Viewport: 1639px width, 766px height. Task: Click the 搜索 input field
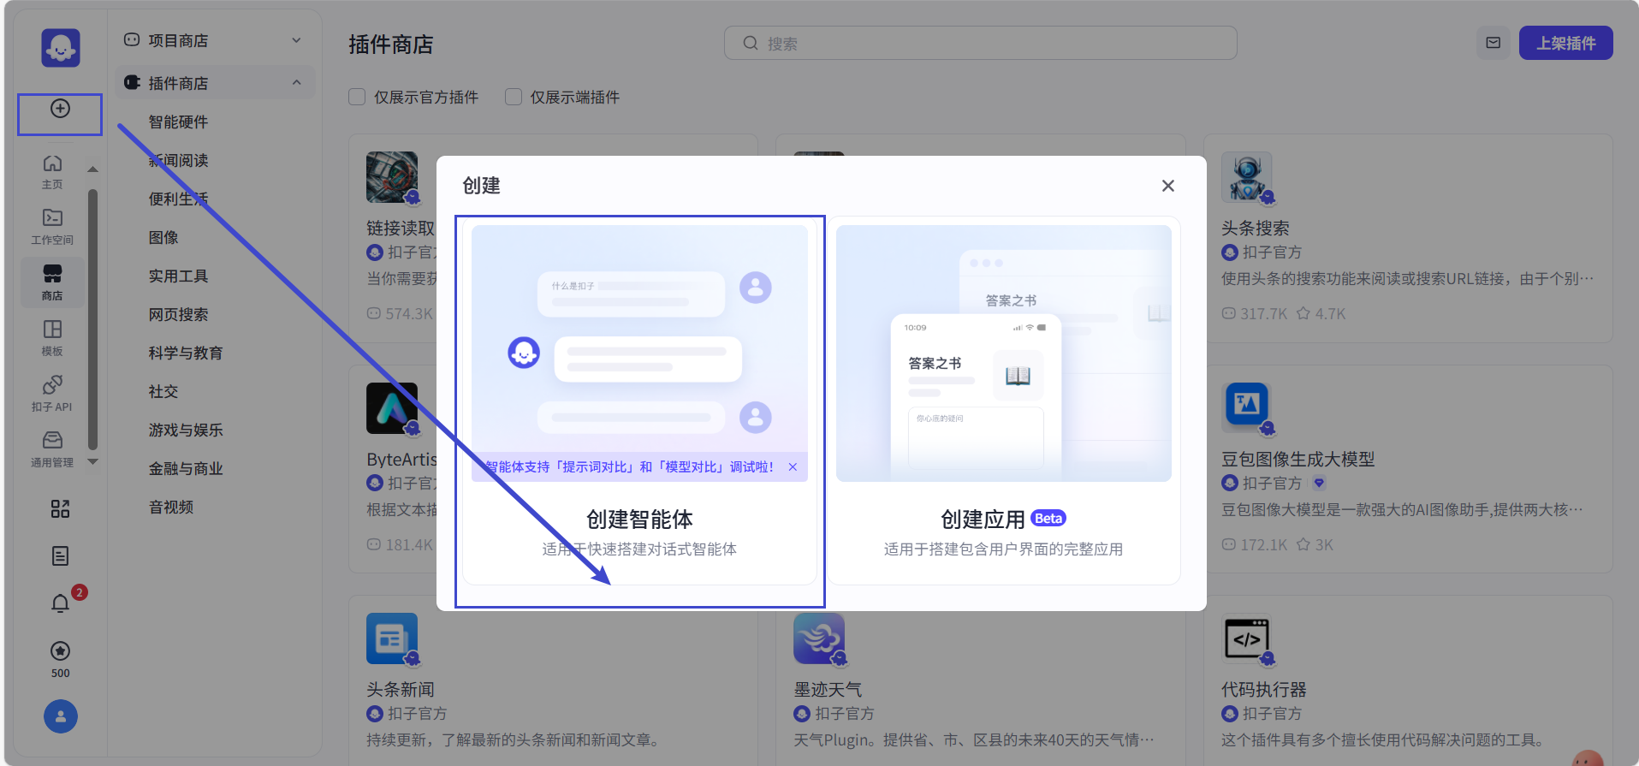981,43
